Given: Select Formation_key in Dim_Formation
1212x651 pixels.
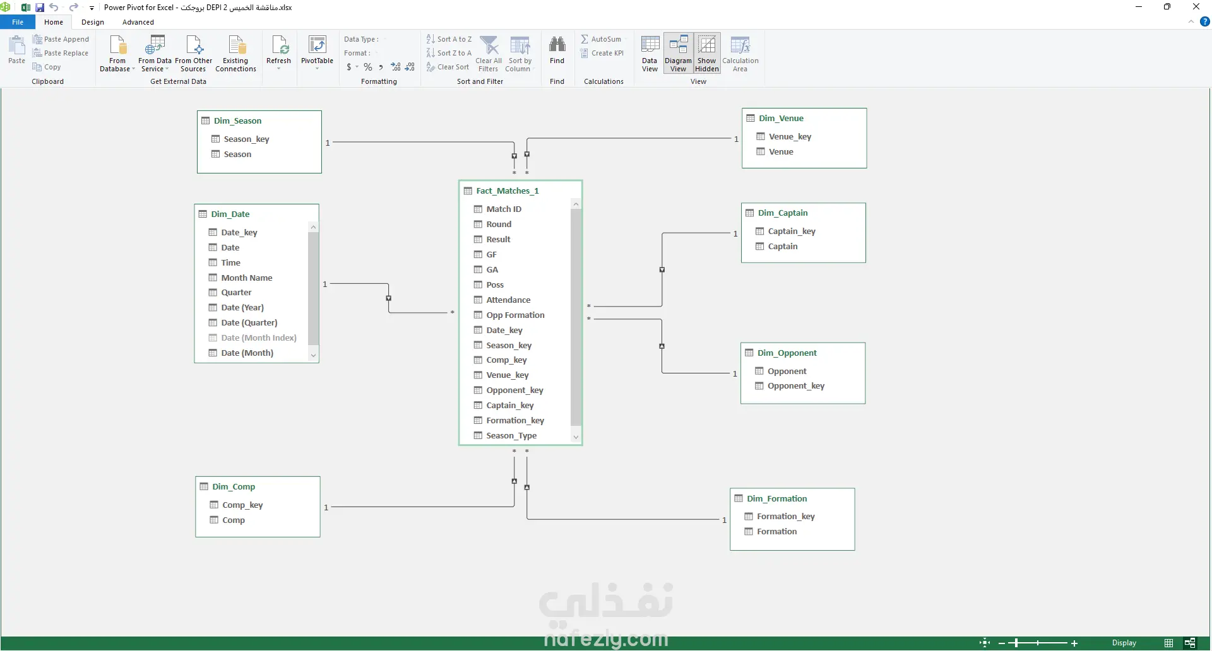Looking at the screenshot, I should point(785,517).
